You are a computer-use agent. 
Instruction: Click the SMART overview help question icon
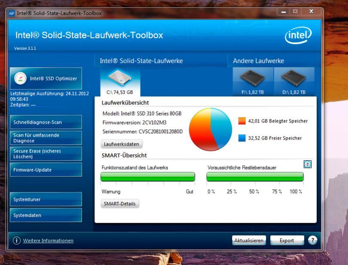pyautogui.click(x=307, y=164)
